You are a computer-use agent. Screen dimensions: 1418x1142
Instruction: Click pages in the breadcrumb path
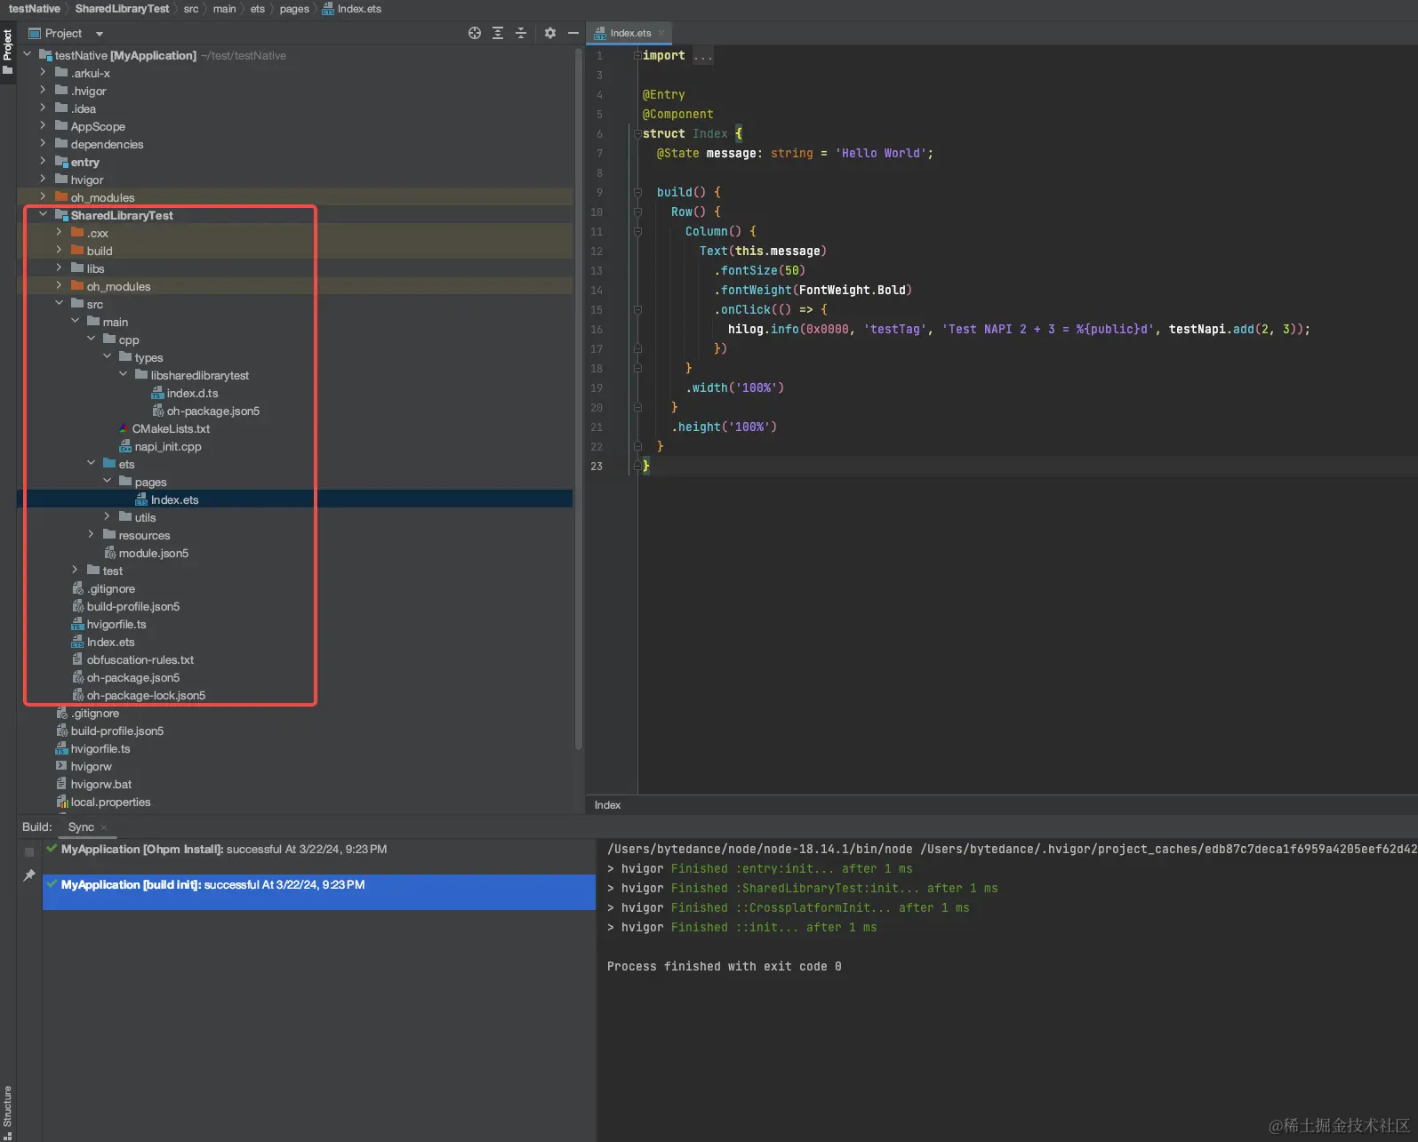294,9
